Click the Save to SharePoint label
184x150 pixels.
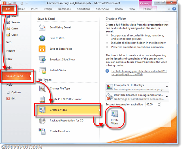[61, 49]
